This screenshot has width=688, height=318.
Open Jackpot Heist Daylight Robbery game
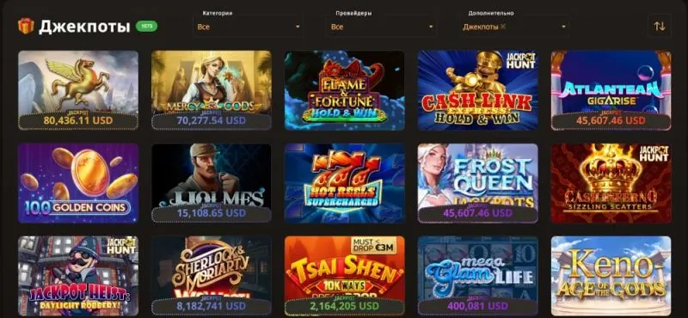coord(78,276)
